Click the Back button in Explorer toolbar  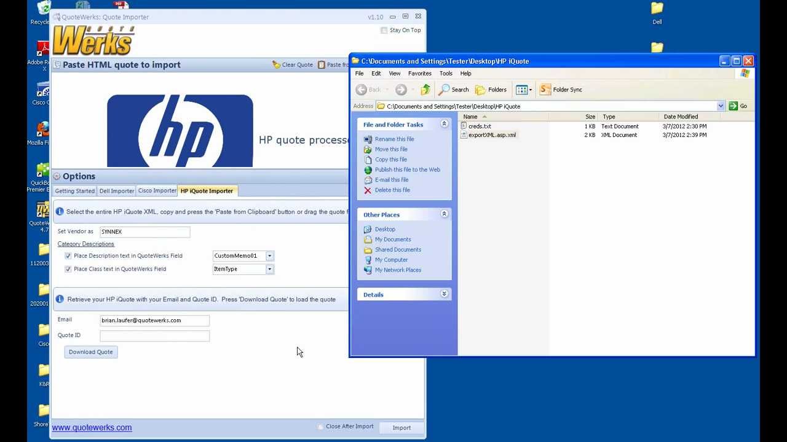[369, 90]
